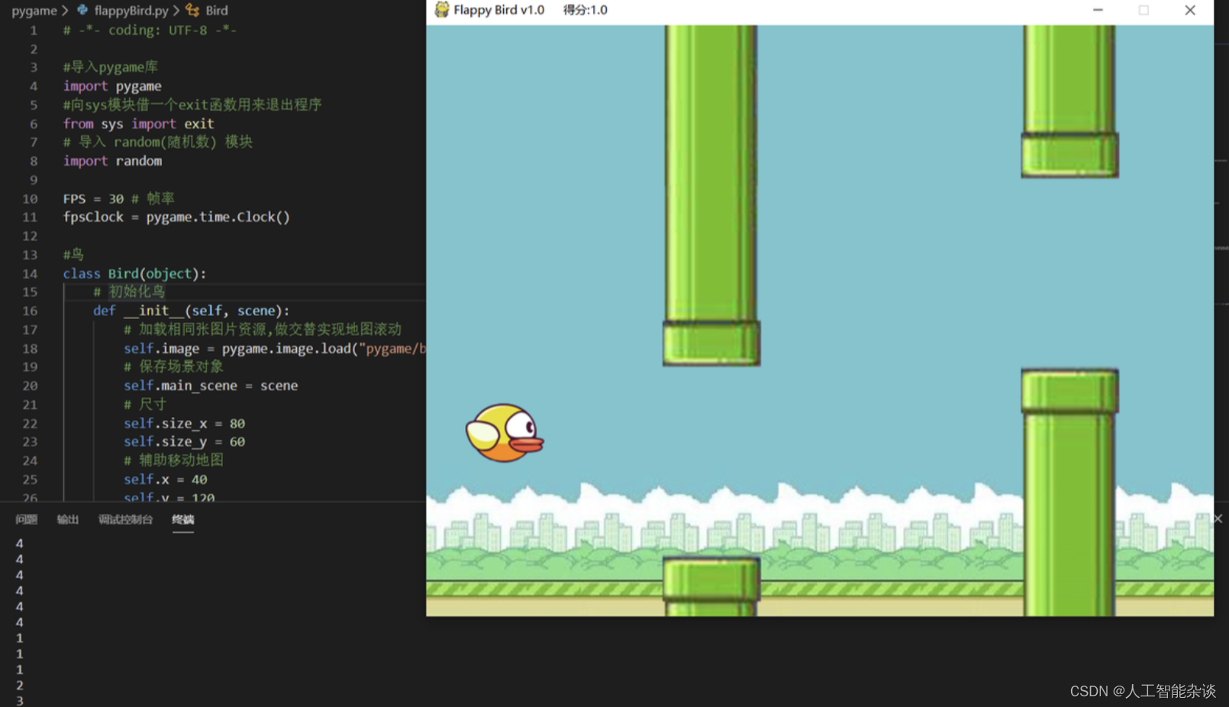Image resolution: width=1229 pixels, height=707 pixels.
Task: Click the CSDN @人工智能杂谈 watermark link
Action: (x=1142, y=690)
